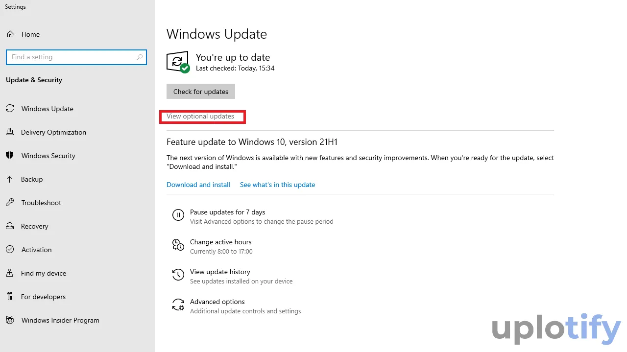Screen dimensions: 627x352
Task: Click the 'You're up to date' text
Action: tap(233, 57)
